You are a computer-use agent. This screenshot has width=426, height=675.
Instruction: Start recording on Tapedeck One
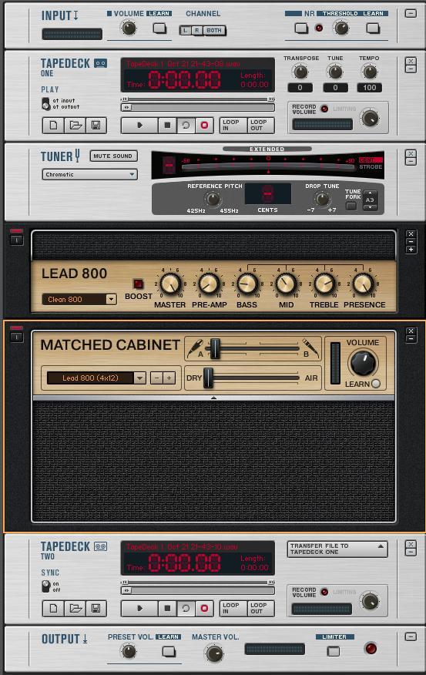click(x=204, y=126)
